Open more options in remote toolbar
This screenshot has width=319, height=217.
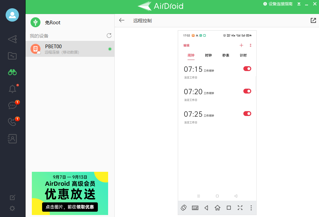251,208
